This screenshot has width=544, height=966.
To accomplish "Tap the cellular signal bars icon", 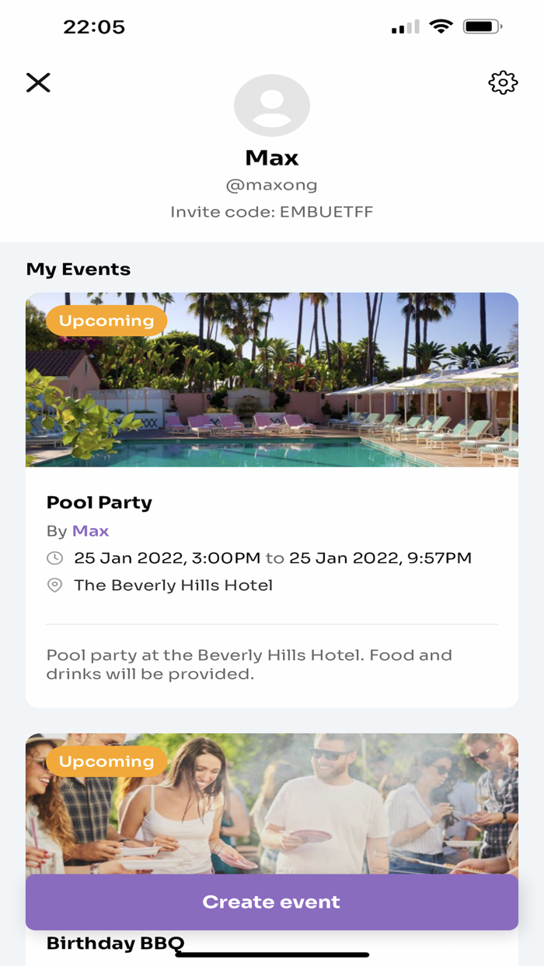I will point(403,26).
